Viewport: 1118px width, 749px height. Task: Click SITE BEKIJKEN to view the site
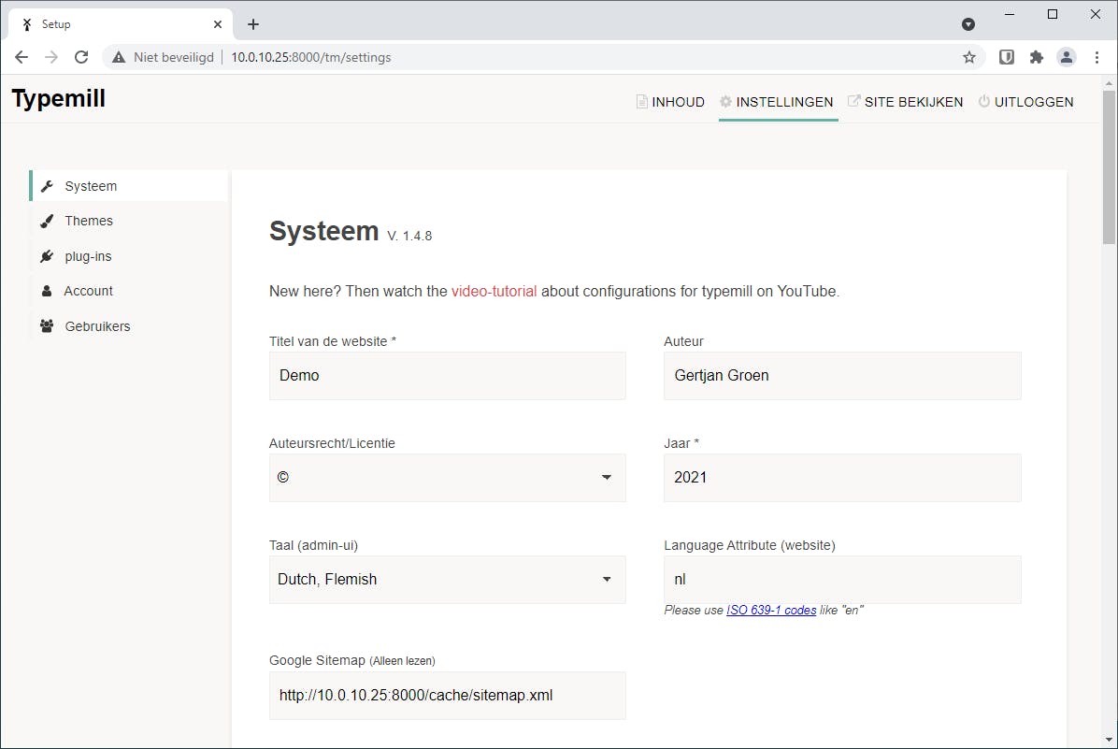point(905,102)
